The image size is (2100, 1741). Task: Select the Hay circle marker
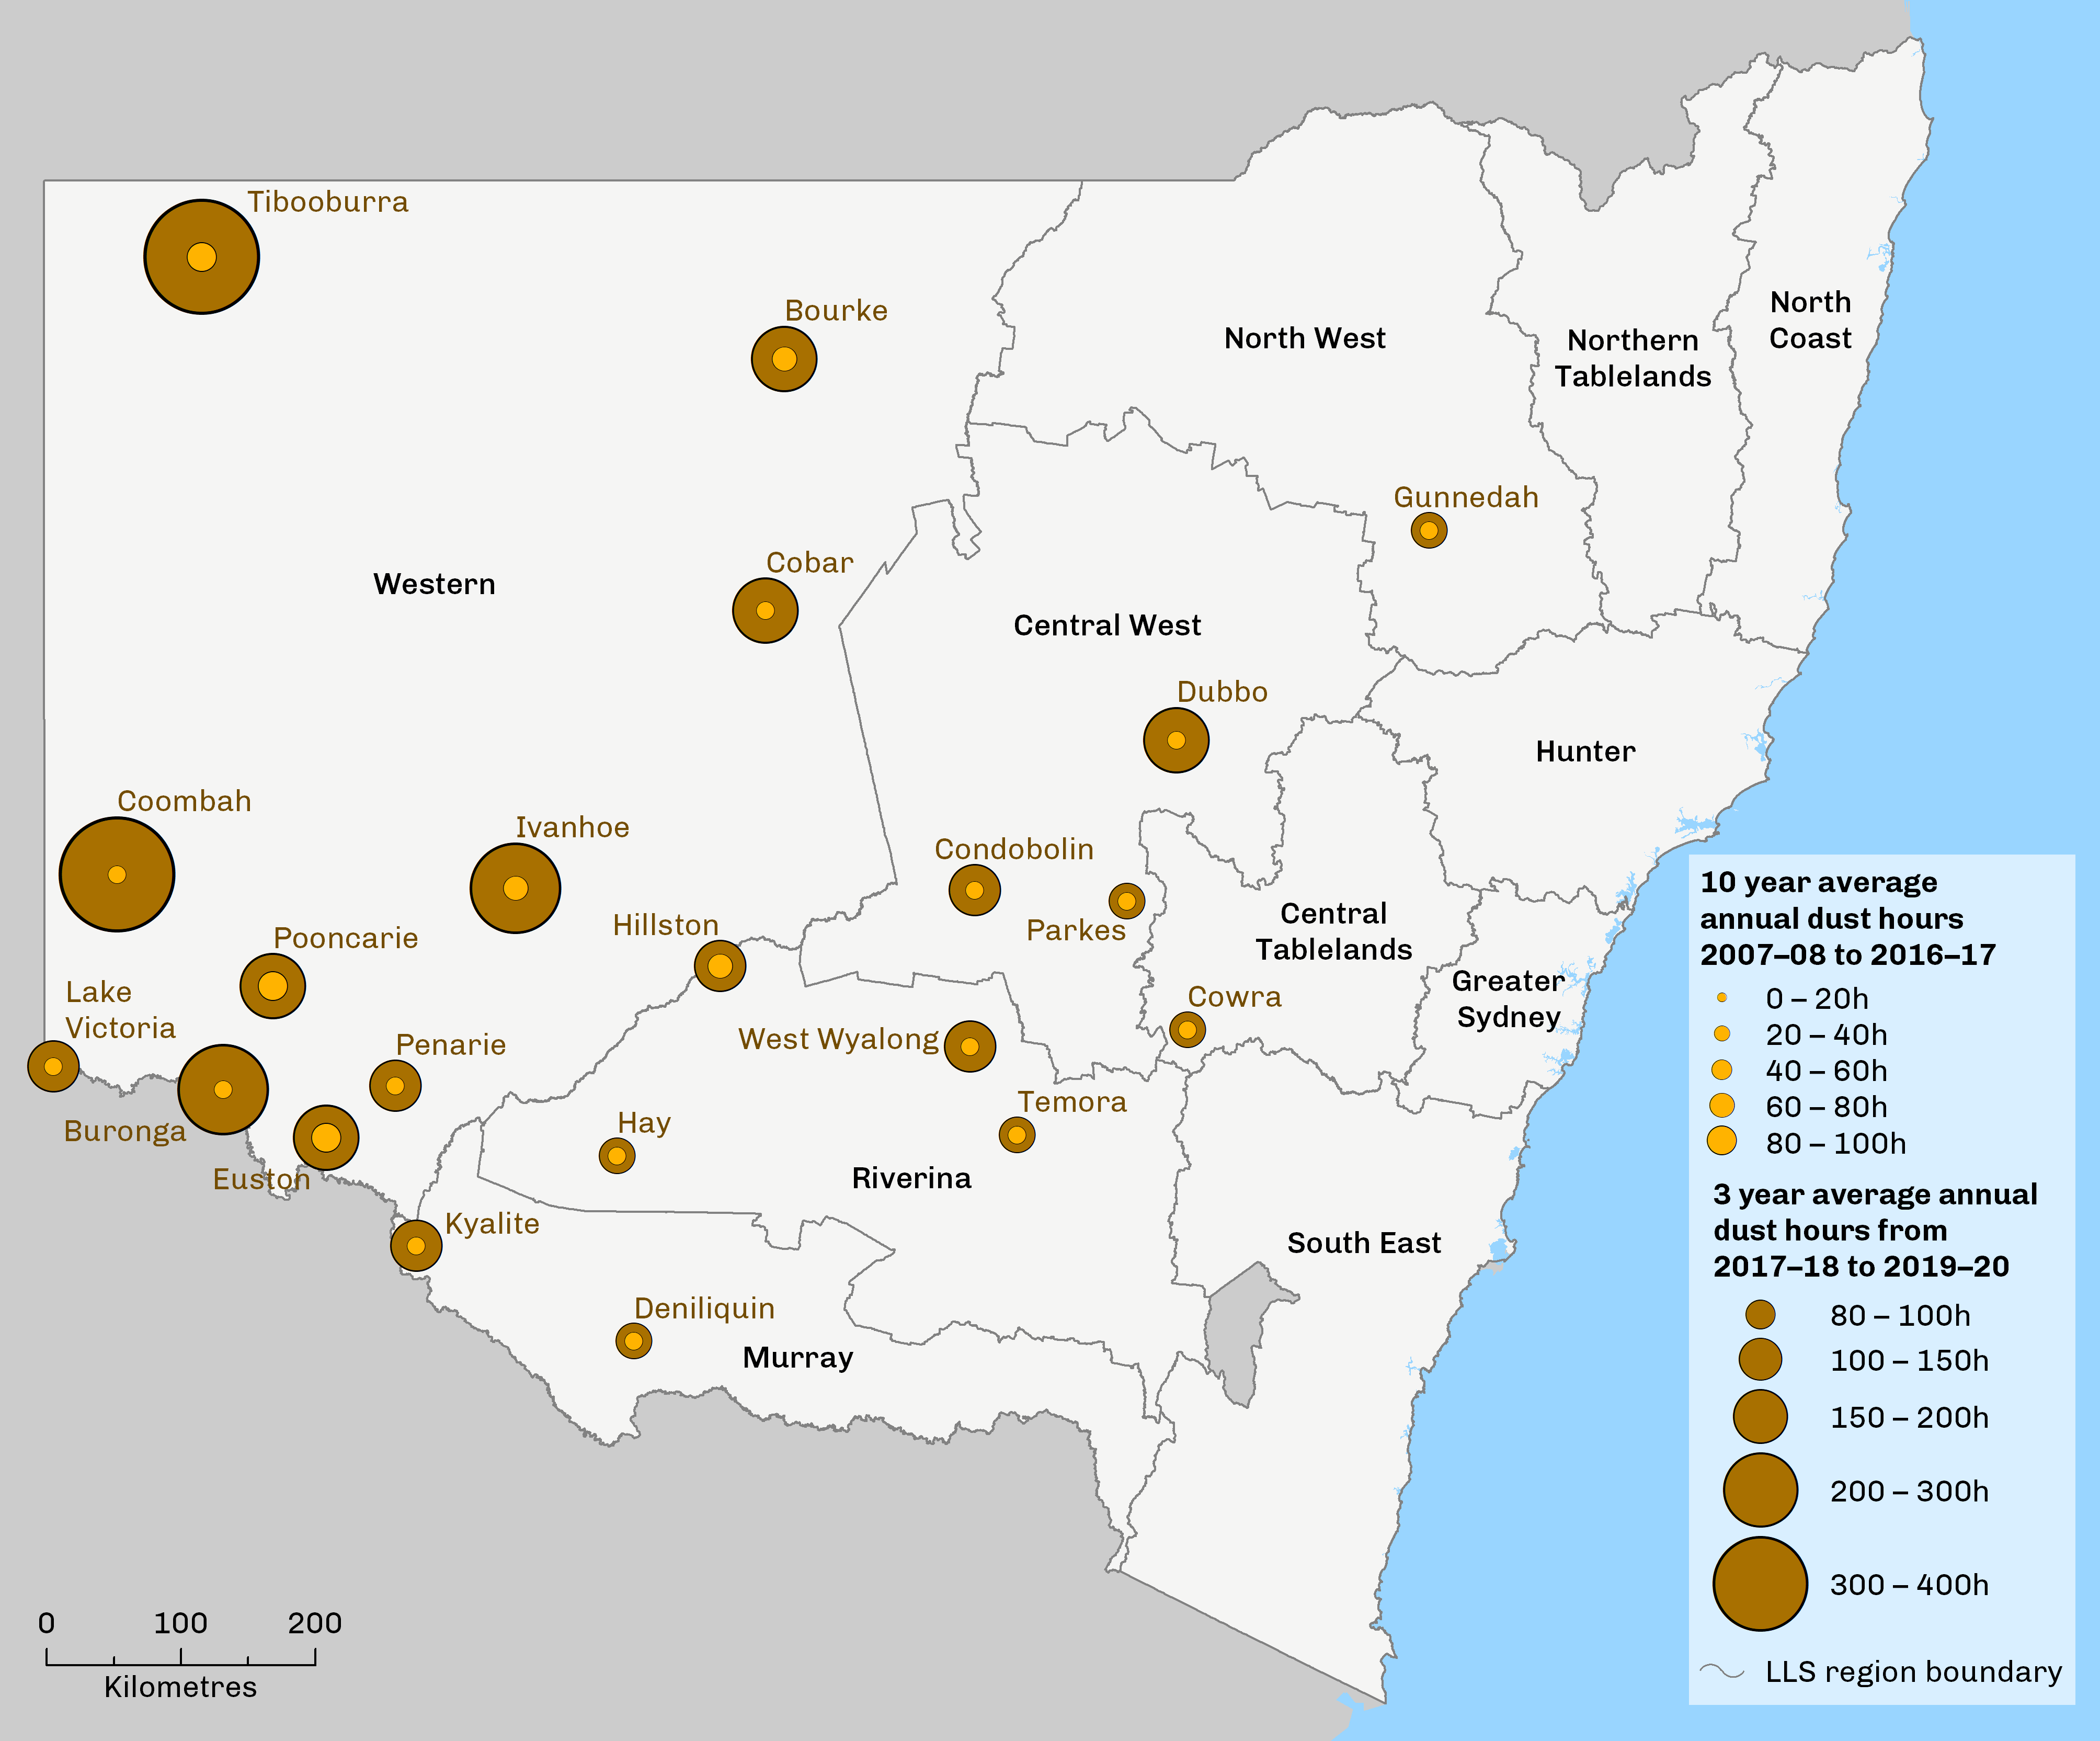[617, 1156]
